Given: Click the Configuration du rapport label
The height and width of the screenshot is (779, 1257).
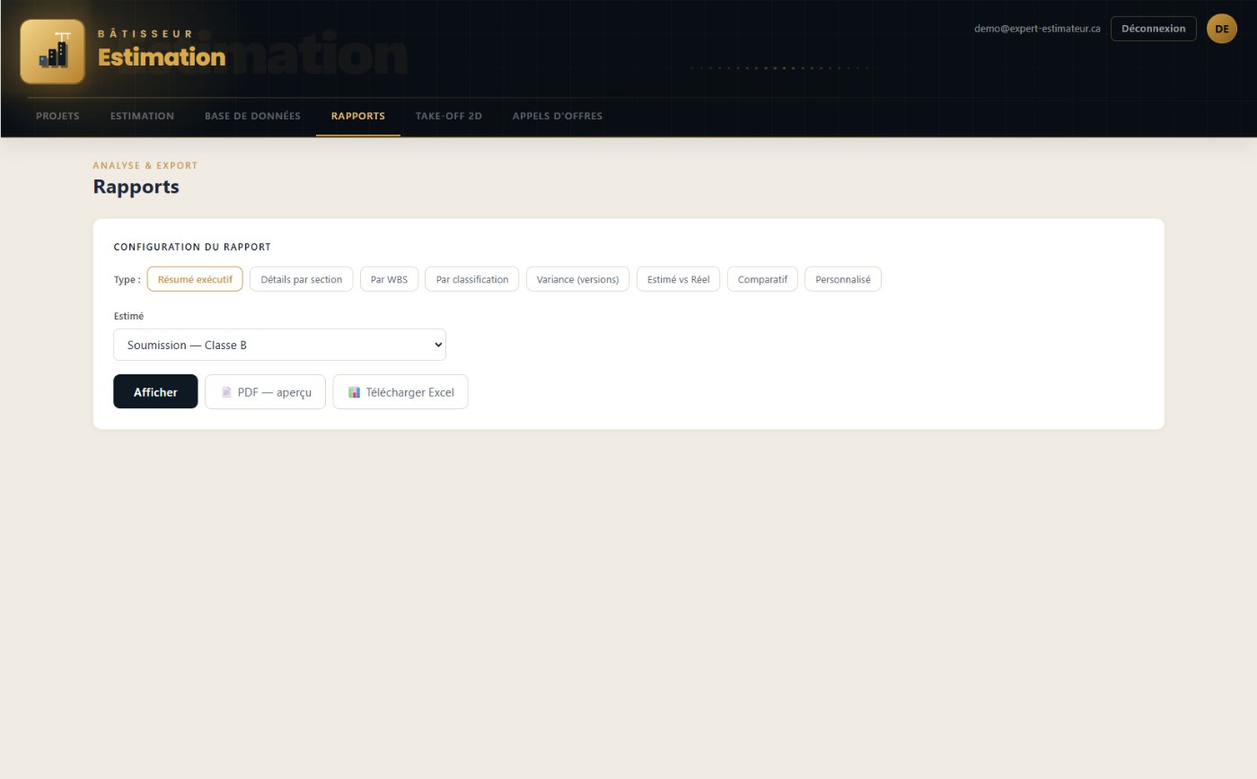Looking at the screenshot, I should point(192,247).
